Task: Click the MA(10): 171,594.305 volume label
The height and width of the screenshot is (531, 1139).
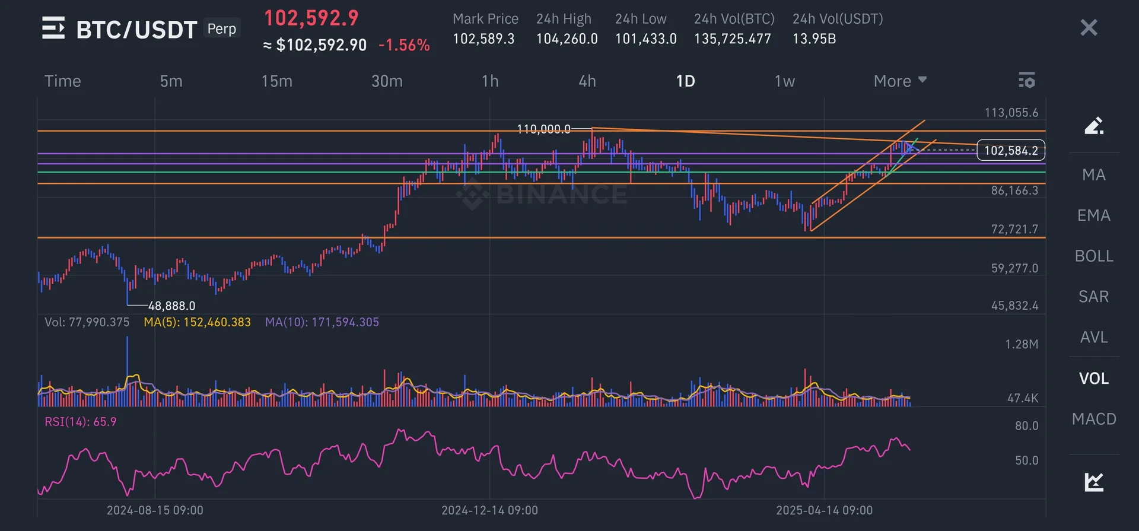Action: pyautogui.click(x=322, y=322)
